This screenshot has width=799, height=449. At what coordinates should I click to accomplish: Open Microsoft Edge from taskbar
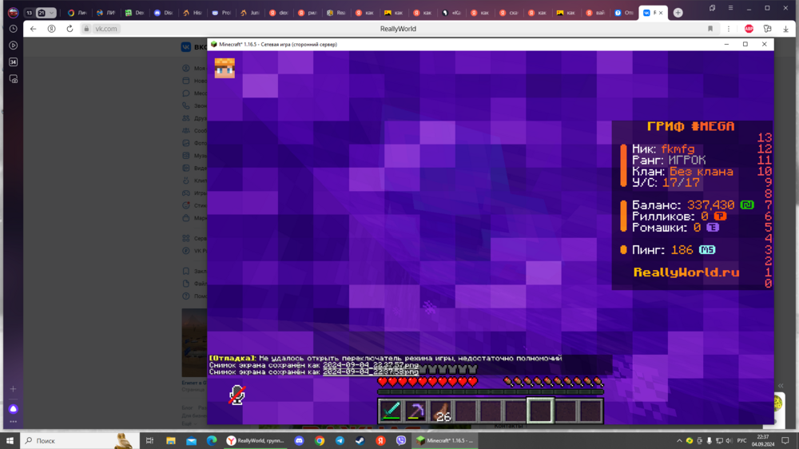click(212, 440)
